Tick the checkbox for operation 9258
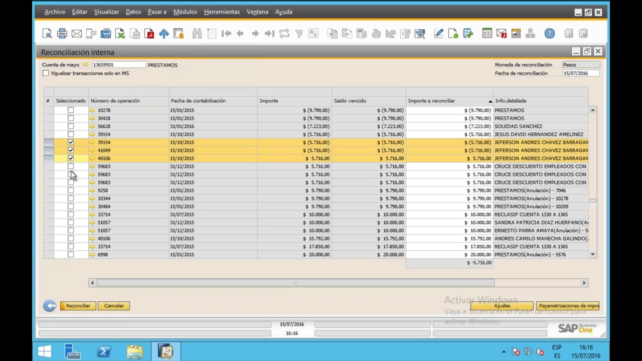This screenshot has height=361, width=642. coord(71,191)
